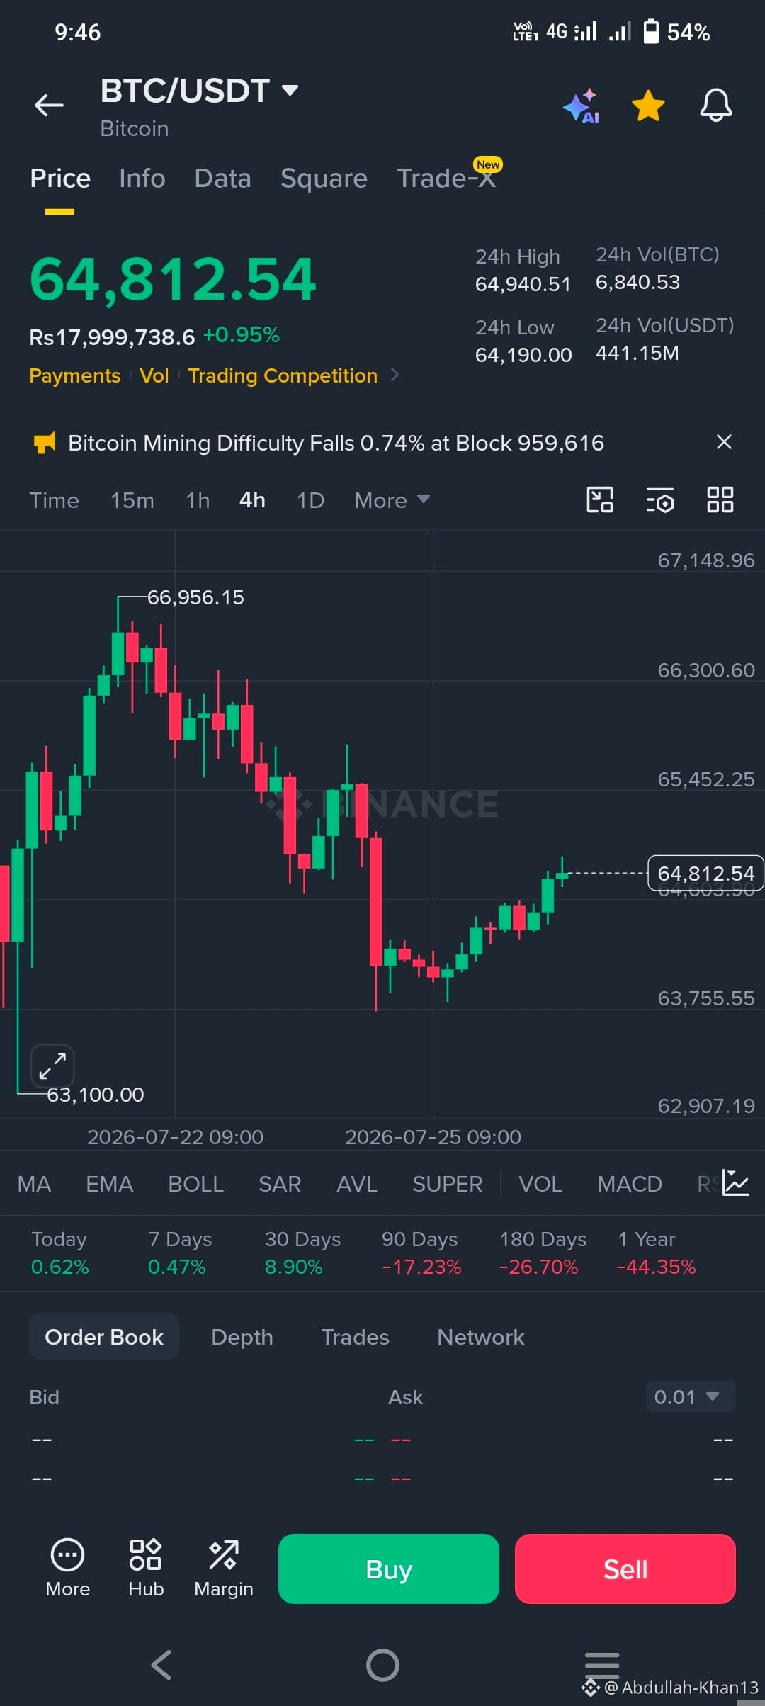Select the Depth tab
This screenshot has width=765, height=1706.
click(x=242, y=1337)
